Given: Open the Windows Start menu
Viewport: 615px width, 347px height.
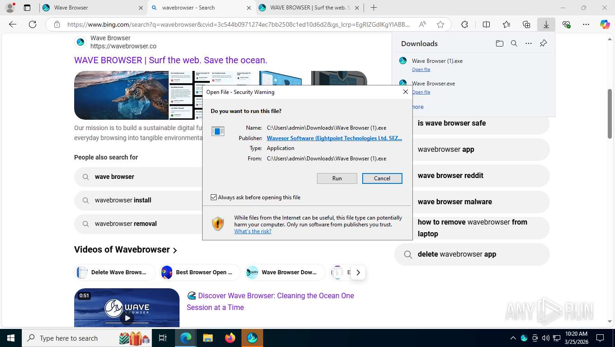Looking at the screenshot, I should [x=10, y=338].
